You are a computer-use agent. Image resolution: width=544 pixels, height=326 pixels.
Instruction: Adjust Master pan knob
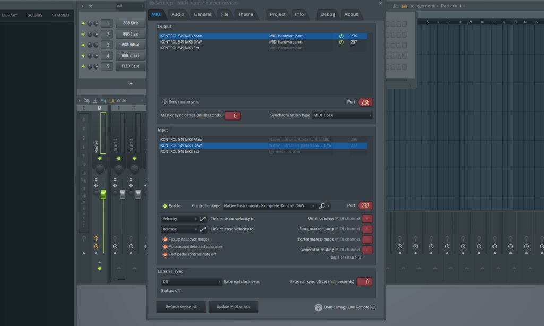(x=99, y=168)
